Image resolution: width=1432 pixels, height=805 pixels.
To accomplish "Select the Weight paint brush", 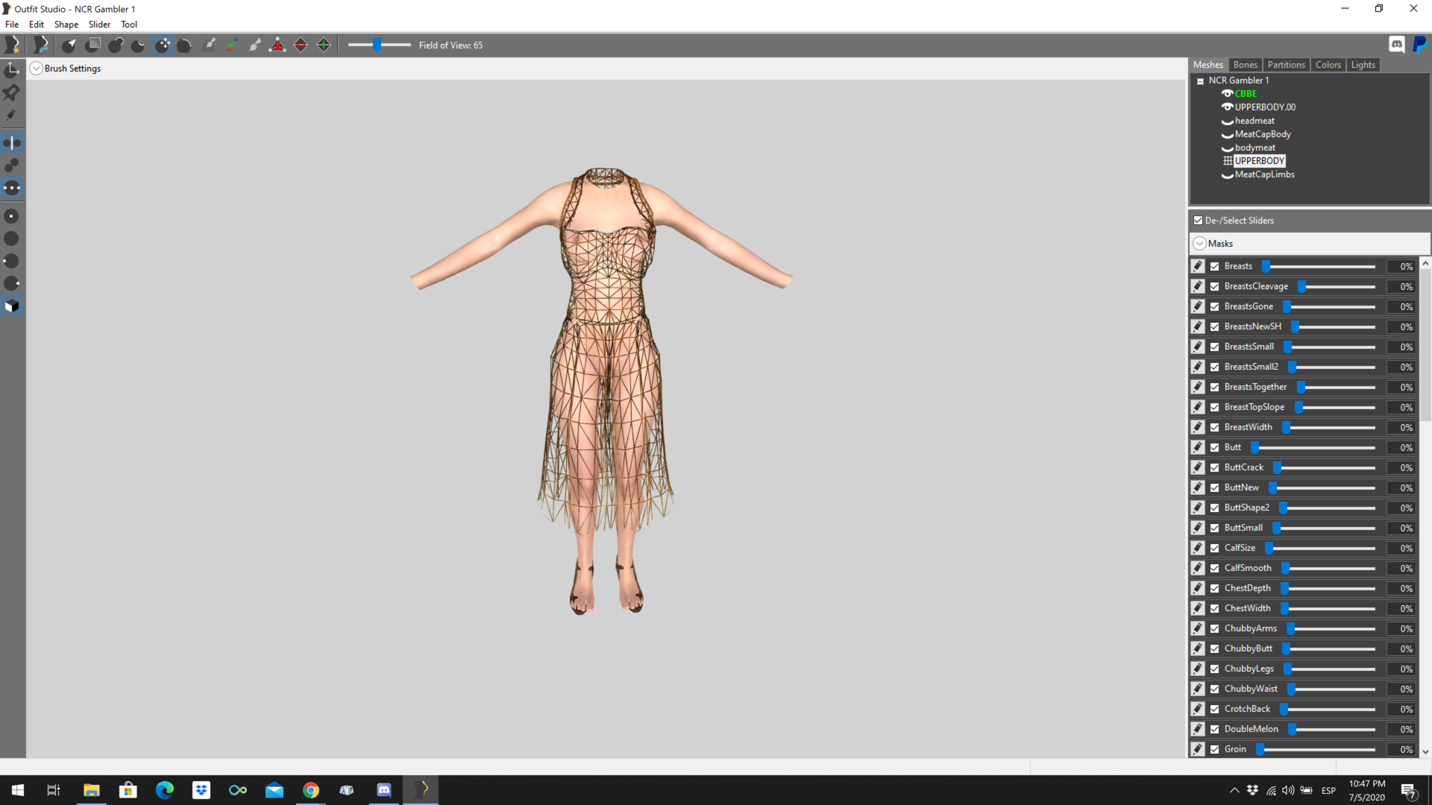I will pyautogui.click(x=209, y=45).
